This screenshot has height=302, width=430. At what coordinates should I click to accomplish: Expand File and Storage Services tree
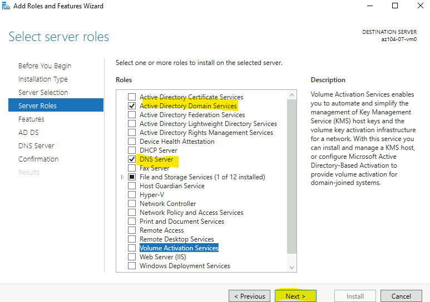click(122, 177)
